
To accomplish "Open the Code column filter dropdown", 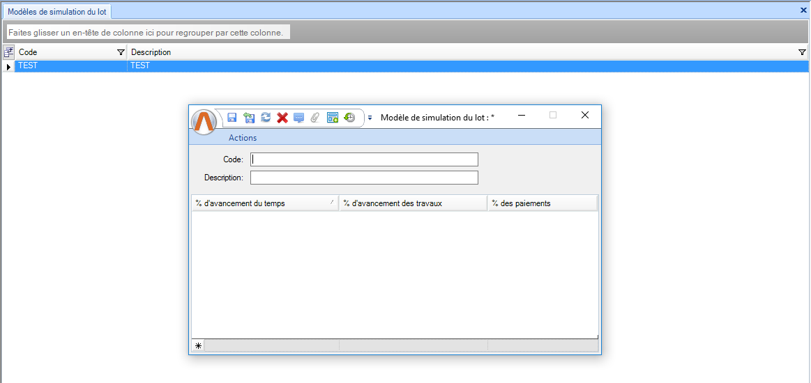I will [120, 52].
